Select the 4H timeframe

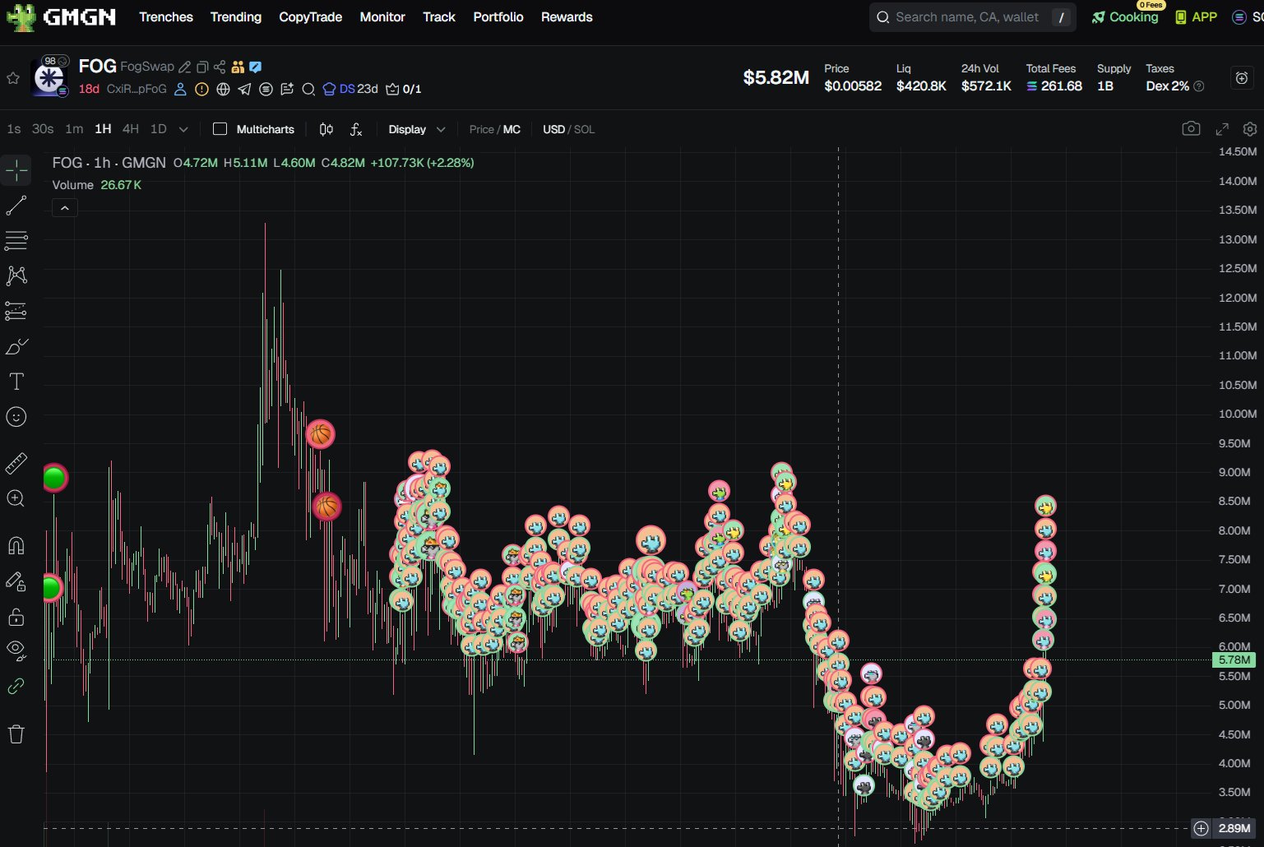[130, 129]
